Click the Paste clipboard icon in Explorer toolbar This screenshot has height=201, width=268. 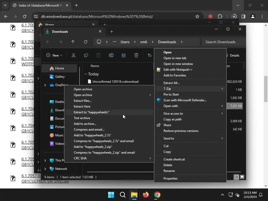coord(99,55)
